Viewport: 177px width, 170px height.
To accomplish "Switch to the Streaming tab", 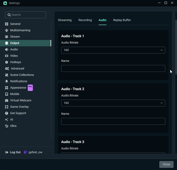I will 65,20.
